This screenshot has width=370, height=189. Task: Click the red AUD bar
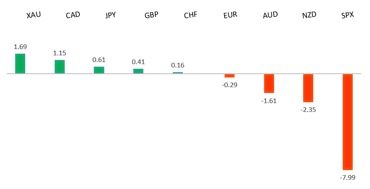[x=269, y=83]
